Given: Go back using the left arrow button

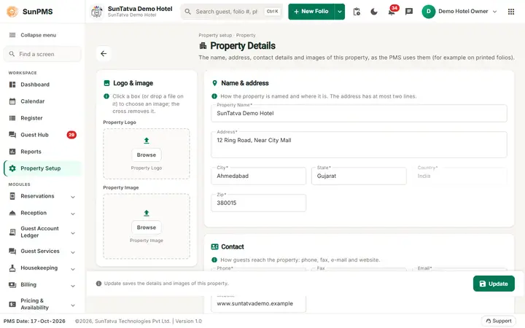Looking at the screenshot, I should (104, 53).
